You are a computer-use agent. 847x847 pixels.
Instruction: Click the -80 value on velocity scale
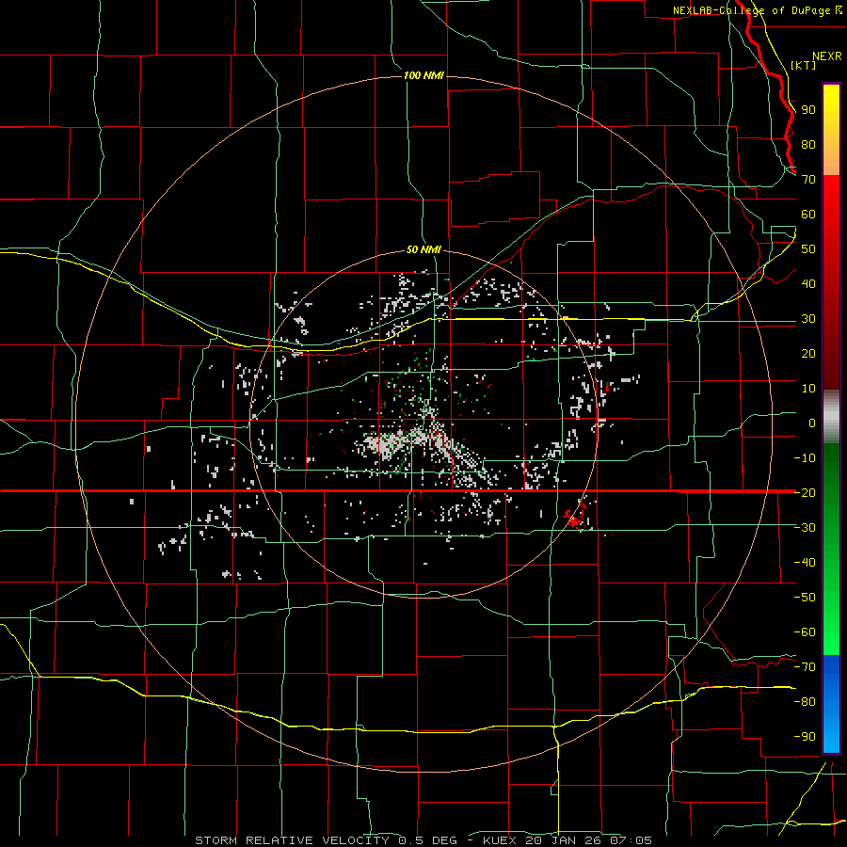[x=805, y=702]
